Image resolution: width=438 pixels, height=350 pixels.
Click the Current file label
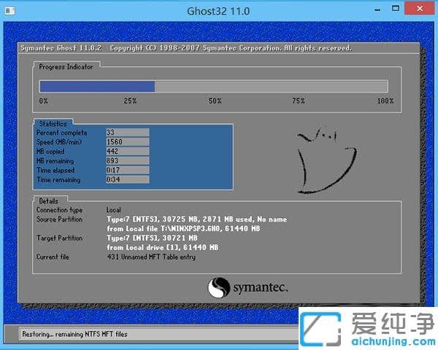53,257
